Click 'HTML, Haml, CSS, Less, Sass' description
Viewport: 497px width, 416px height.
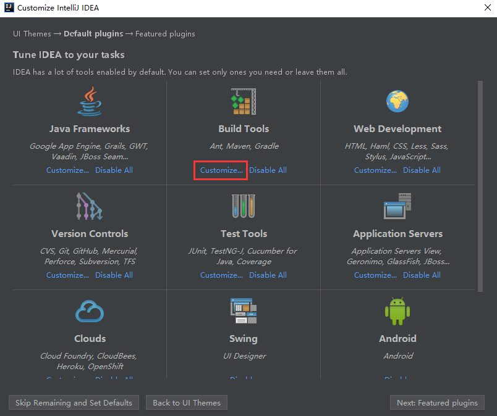[x=397, y=151]
